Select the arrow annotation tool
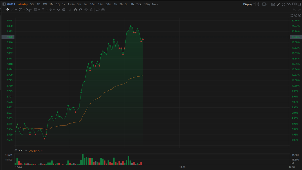302x170 pixels. pyautogui.click(x=51, y=10)
